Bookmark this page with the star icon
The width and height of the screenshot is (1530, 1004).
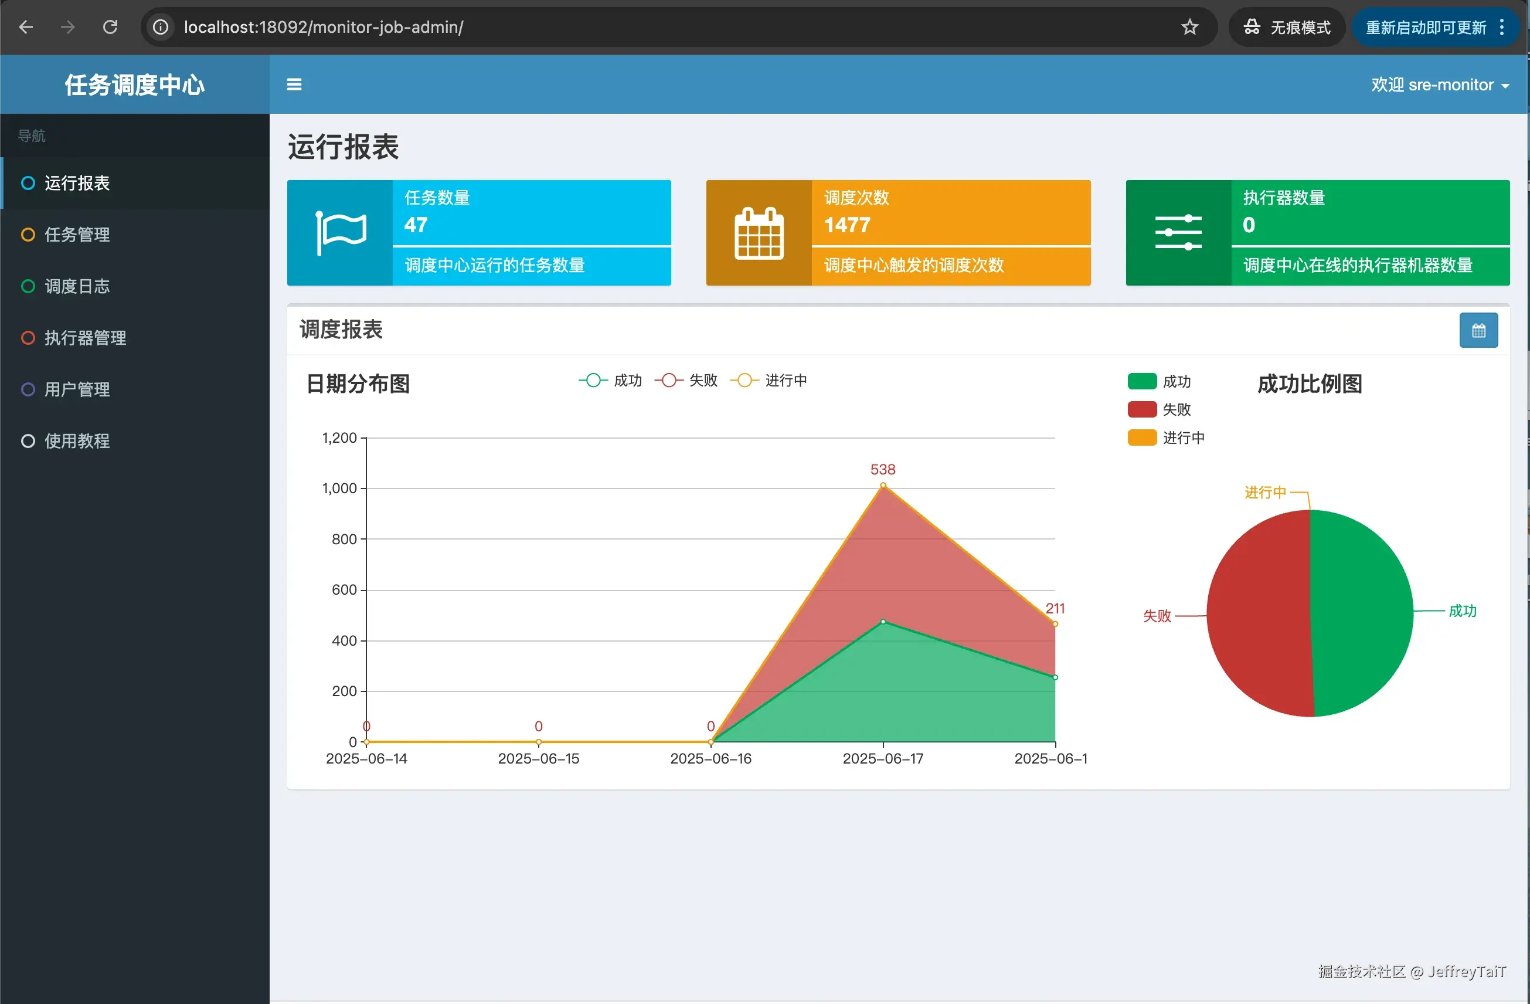tap(1189, 27)
